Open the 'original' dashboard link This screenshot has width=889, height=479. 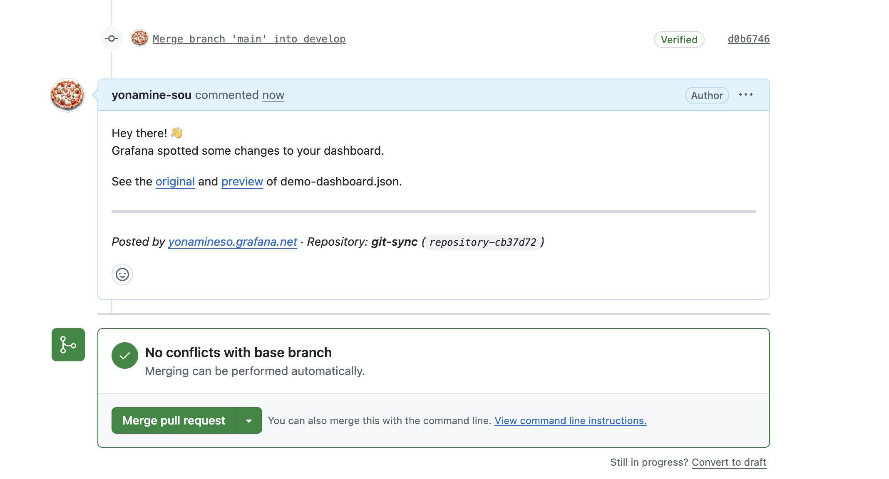click(x=175, y=181)
